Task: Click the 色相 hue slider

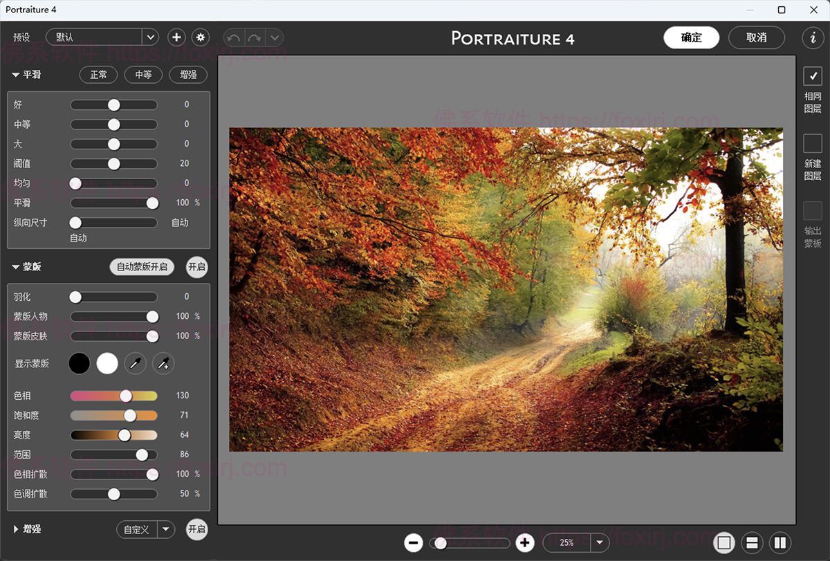Action: coord(113,396)
